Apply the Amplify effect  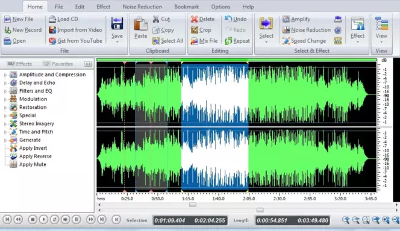296,19
